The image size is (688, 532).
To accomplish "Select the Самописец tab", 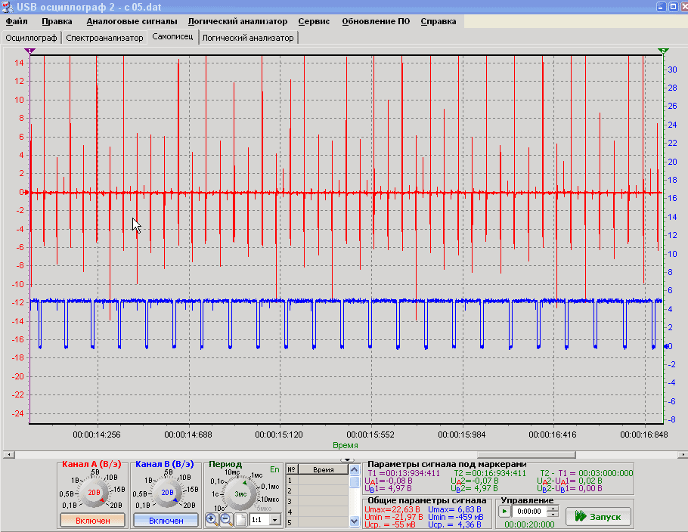I will pyautogui.click(x=172, y=37).
